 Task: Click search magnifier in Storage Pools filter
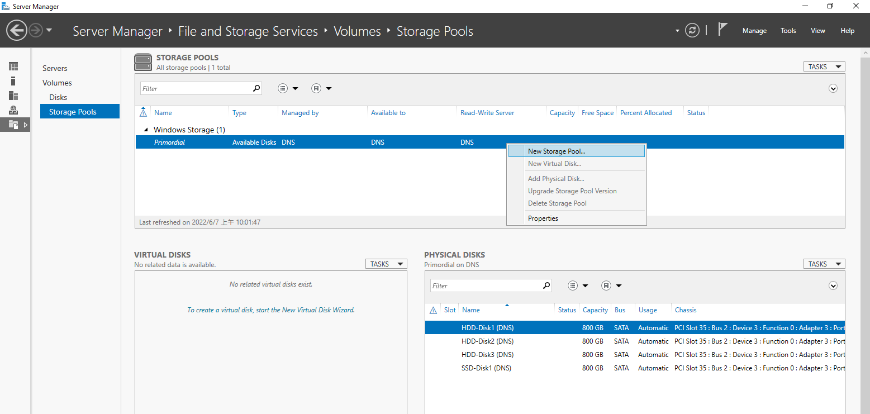click(256, 88)
